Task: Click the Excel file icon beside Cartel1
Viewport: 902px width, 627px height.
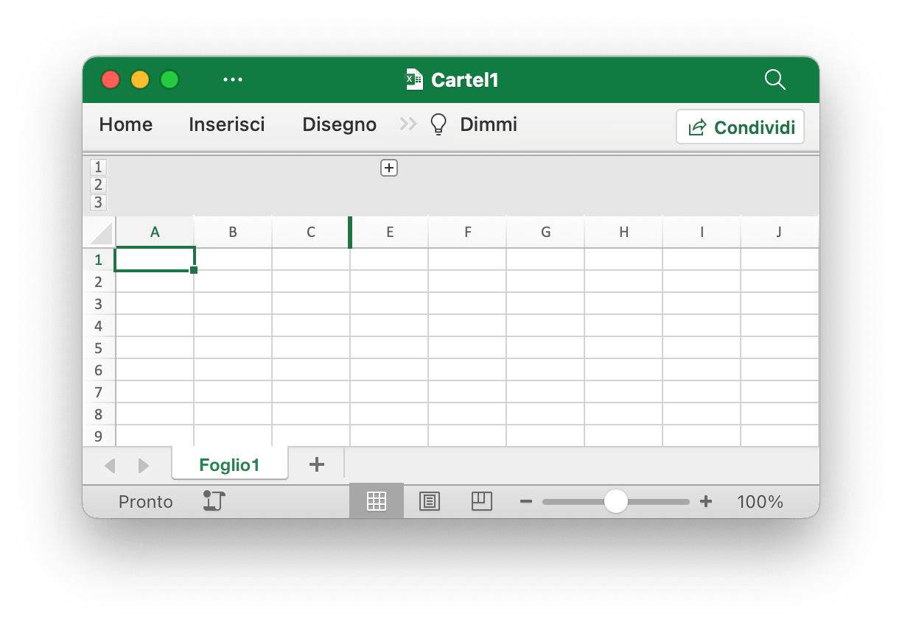Action: [x=415, y=79]
